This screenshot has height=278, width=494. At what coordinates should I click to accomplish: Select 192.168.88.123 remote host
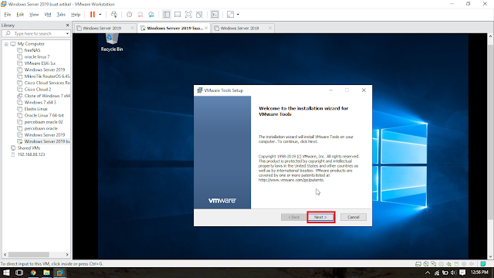[x=31, y=154]
